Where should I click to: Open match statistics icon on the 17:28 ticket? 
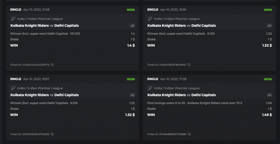click(x=269, y=95)
